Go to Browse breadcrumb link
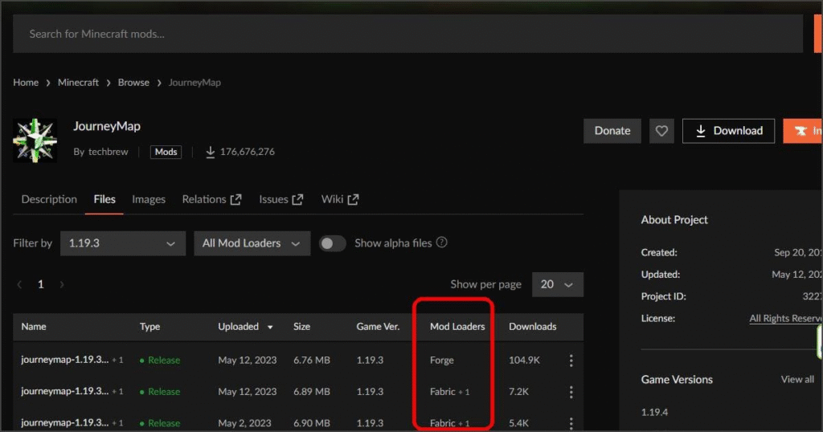The image size is (823, 432). tap(133, 83)
